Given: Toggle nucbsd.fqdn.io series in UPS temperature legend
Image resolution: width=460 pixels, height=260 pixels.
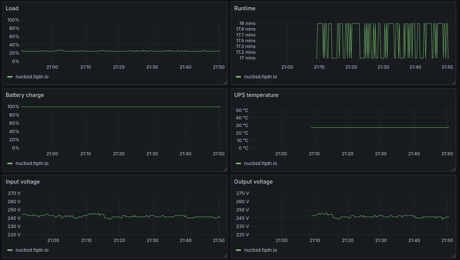Looking at the screenshot, I should [x=260, y=163].
